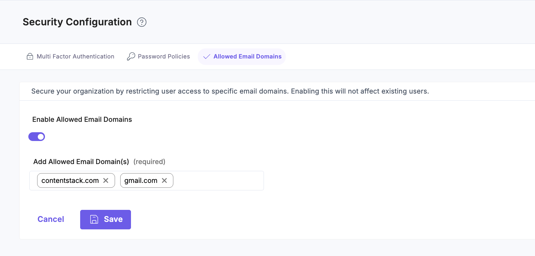Screen dimensions: 535x256
Task: Save the allowed email domain settings
Action: click(105, 219)
